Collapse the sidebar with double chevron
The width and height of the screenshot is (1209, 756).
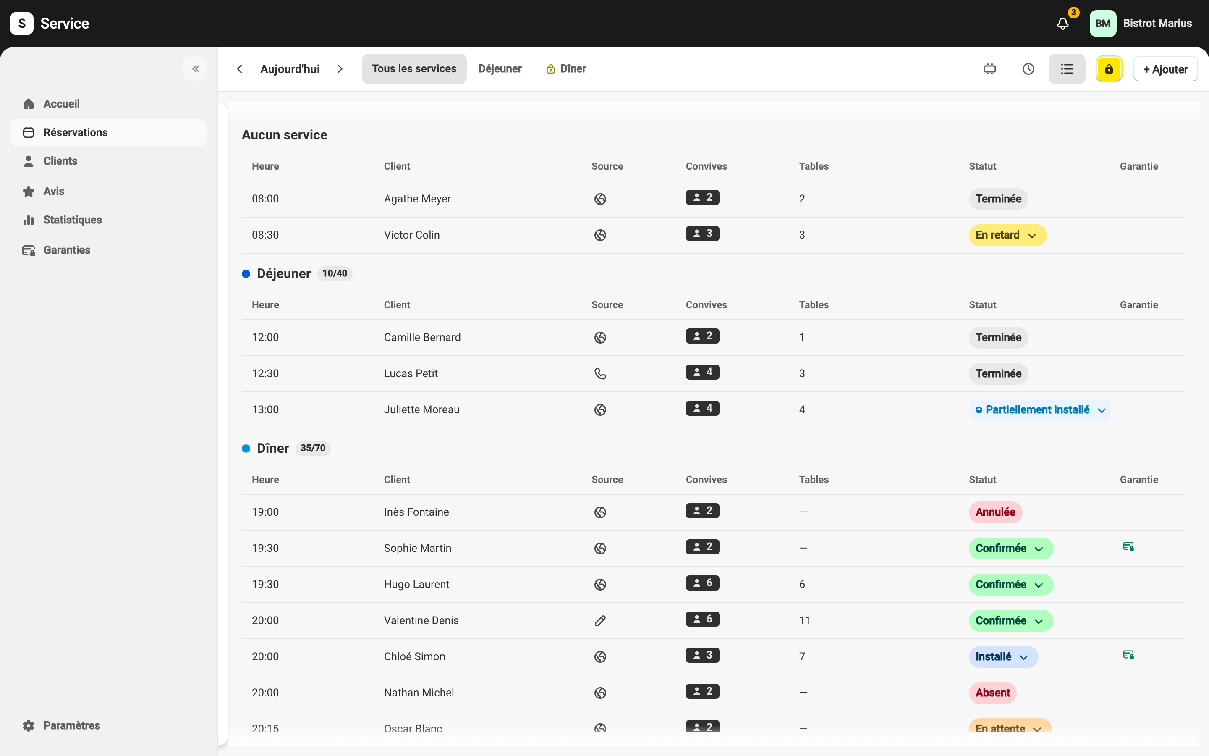195,69
